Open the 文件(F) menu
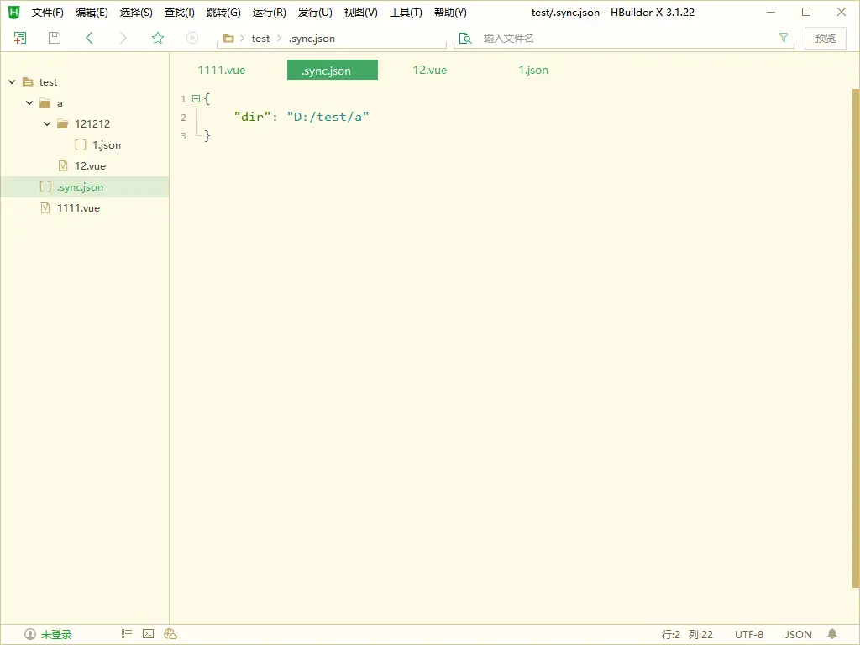860x645 pixels. [x=48, y=12]
